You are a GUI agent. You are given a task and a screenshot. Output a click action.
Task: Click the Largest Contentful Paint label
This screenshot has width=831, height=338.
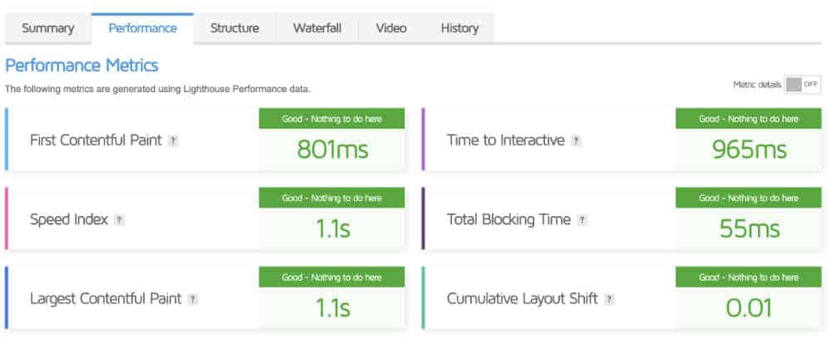click(106, 299)
